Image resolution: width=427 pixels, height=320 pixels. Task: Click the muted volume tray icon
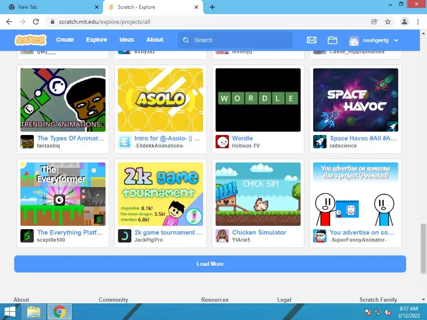(388, 312)
